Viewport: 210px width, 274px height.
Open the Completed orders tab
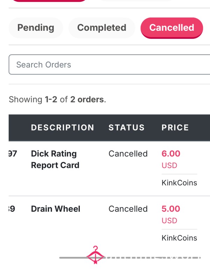click(102, 28)
